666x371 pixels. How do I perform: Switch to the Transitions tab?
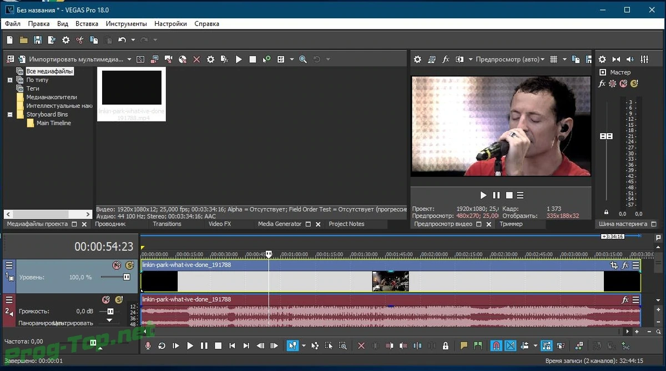(167, 224)
